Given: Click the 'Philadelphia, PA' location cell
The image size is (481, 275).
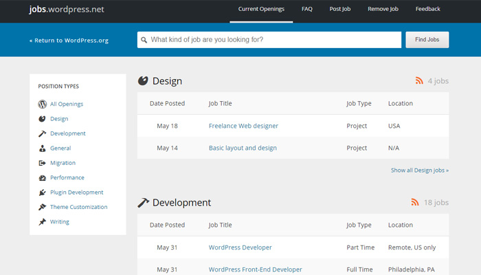Looking at the screenshot, I should (x=412, y=269).
